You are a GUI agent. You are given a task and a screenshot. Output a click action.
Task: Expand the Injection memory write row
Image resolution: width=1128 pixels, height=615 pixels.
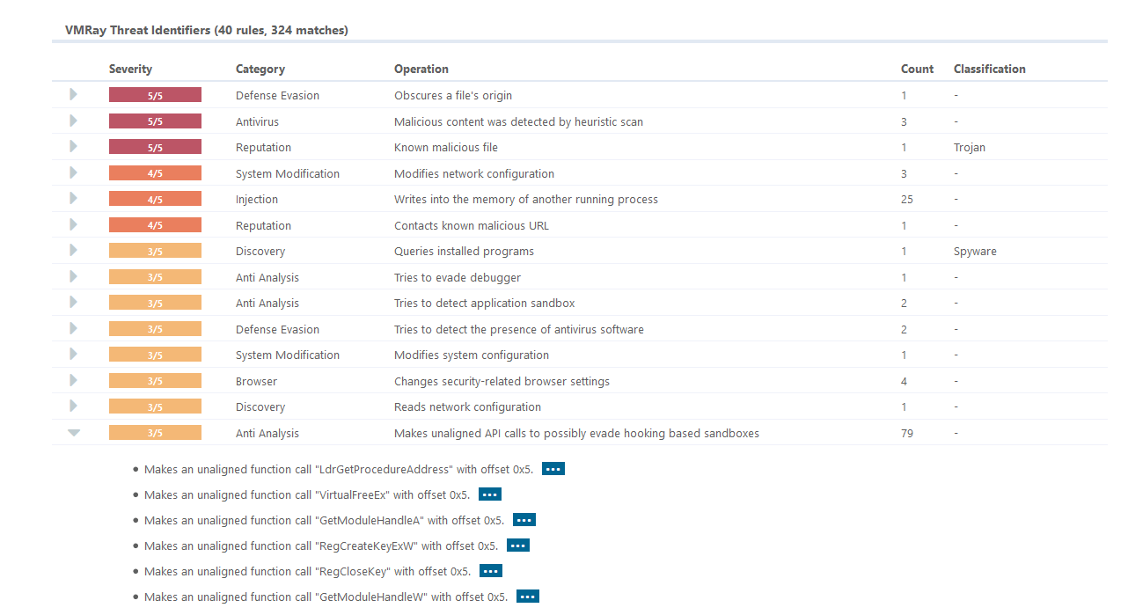pos(73,198)
